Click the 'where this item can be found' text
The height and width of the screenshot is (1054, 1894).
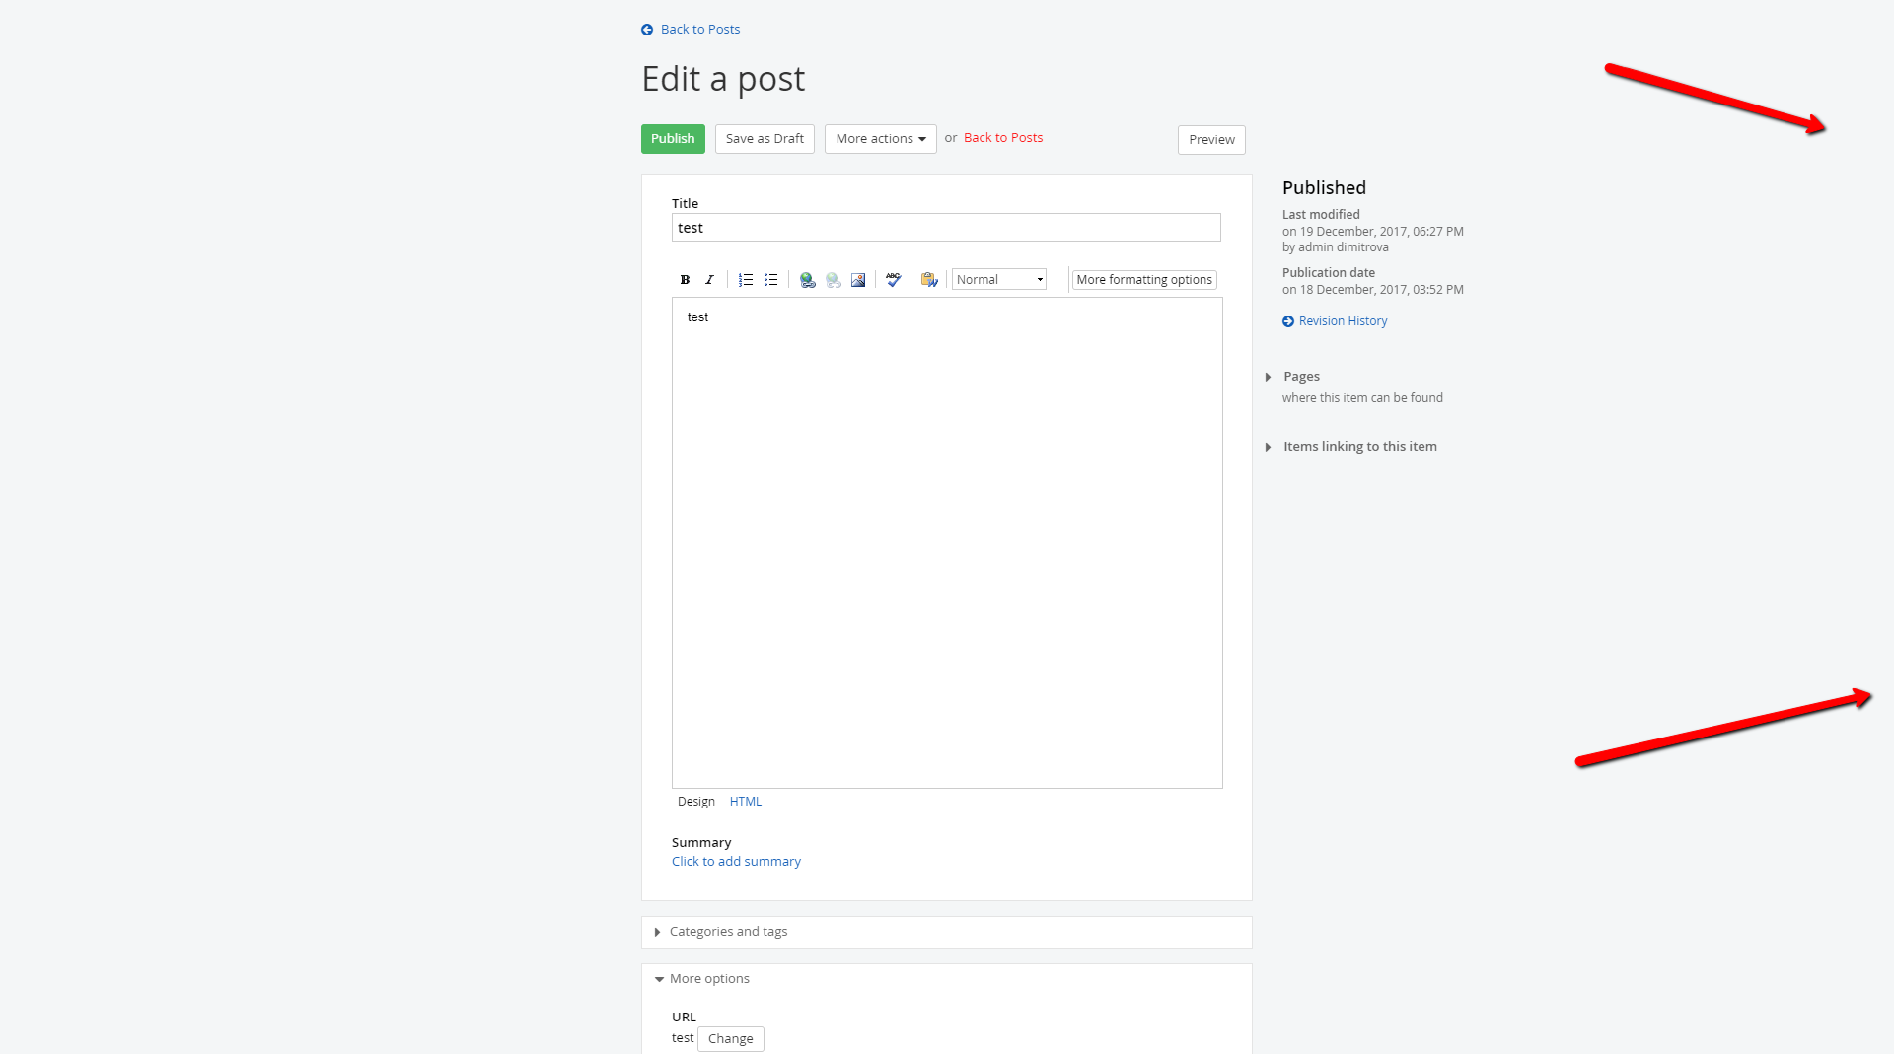click(x=1362, y=398)
